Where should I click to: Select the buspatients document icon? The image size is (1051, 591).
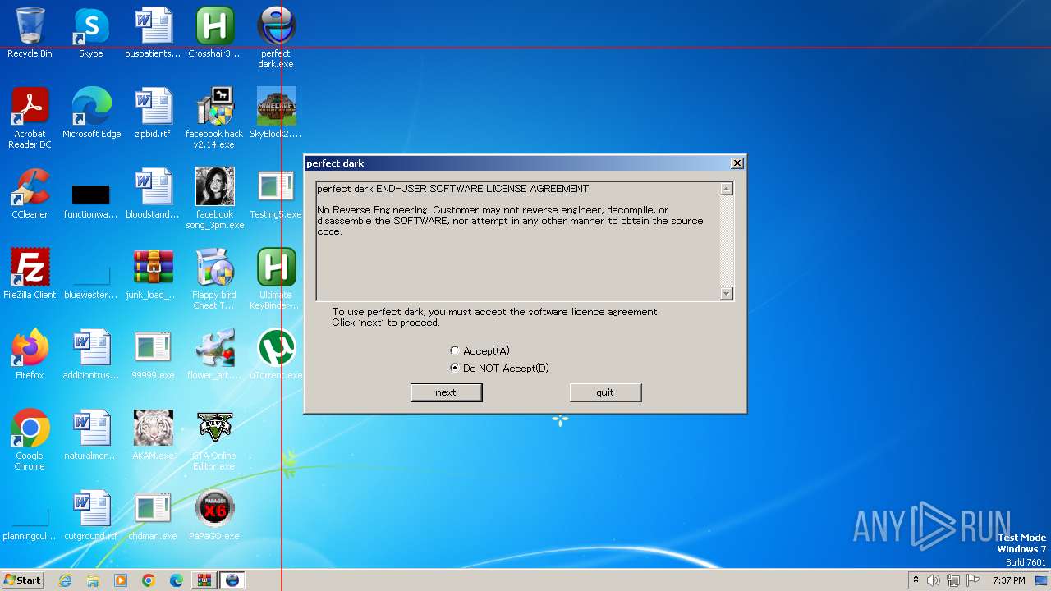pos(153,33)
